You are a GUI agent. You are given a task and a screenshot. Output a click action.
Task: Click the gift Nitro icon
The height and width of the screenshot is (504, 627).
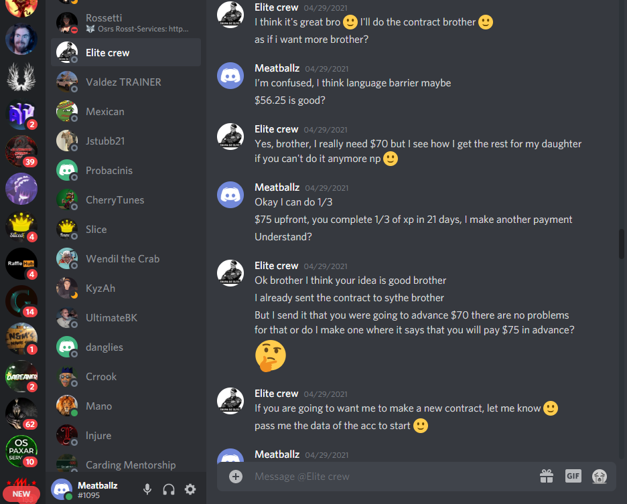[546, 476]
